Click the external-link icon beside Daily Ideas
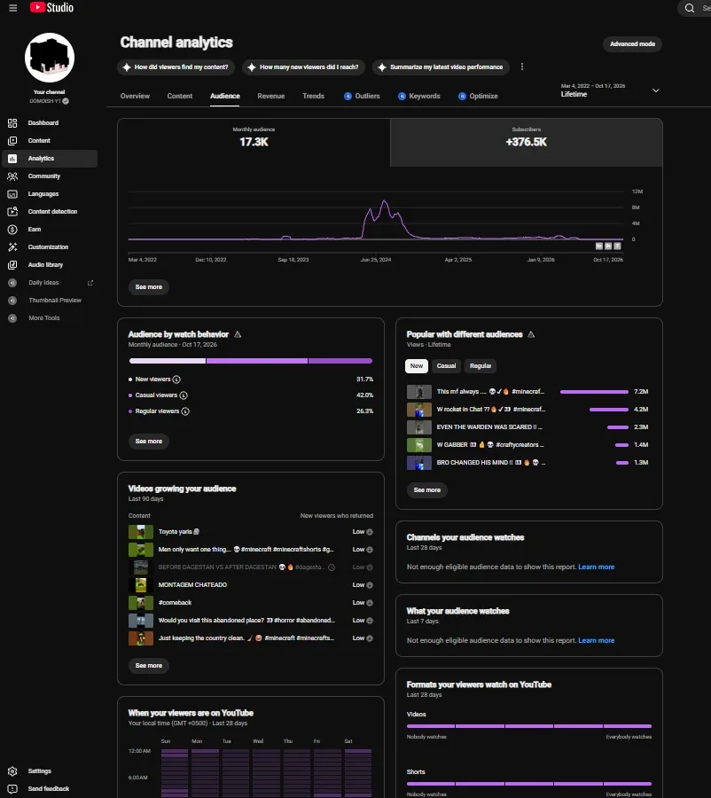The height and width of the screenshot is (798, 711). click(x=90, y=283)
